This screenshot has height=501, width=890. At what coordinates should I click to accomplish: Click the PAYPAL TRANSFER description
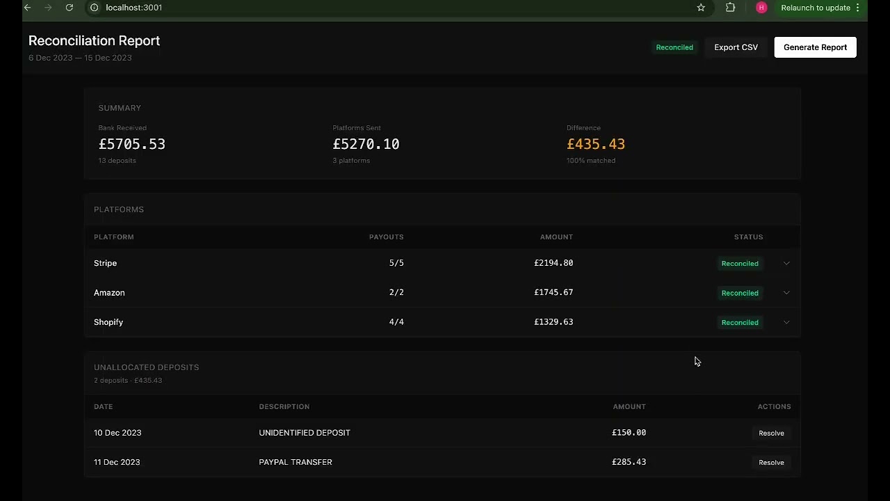[296, 462]
